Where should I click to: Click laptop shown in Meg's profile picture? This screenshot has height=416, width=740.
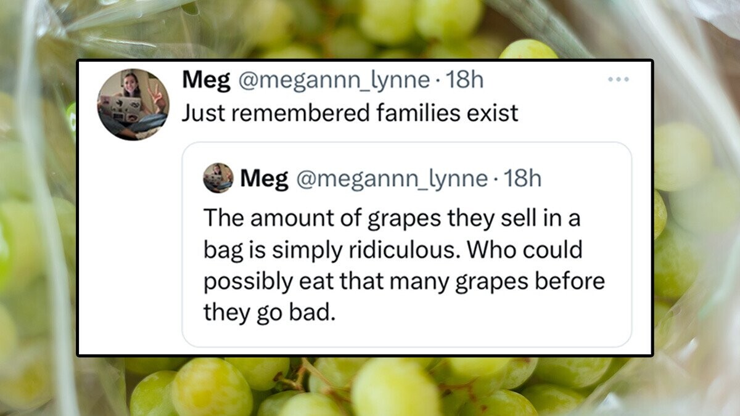[x=129, y=106]
